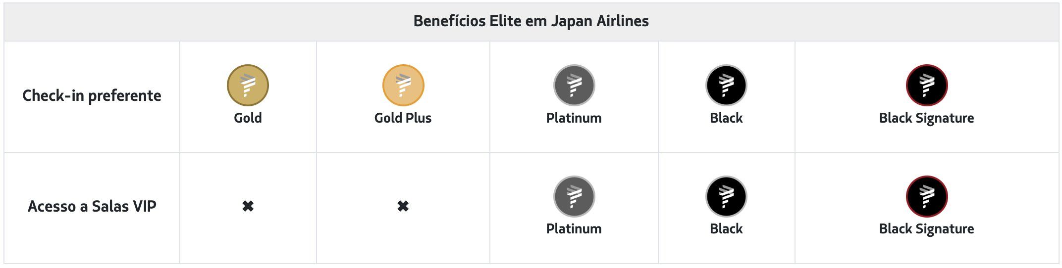Click the Gold Plus label text
Viewport: 1062px width, 268px height.
point(403,118)
